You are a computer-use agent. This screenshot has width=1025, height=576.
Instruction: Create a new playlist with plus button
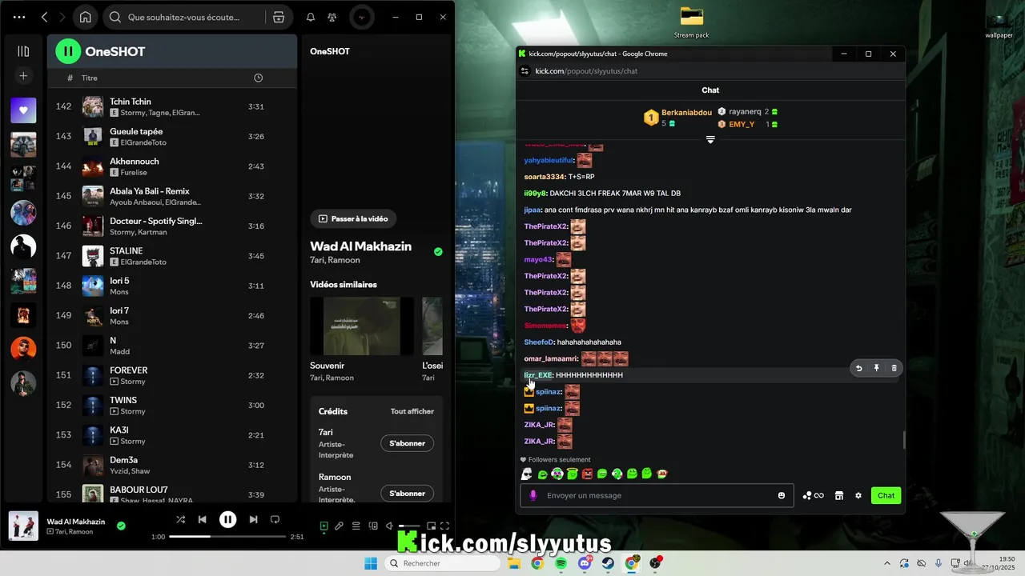23,75
